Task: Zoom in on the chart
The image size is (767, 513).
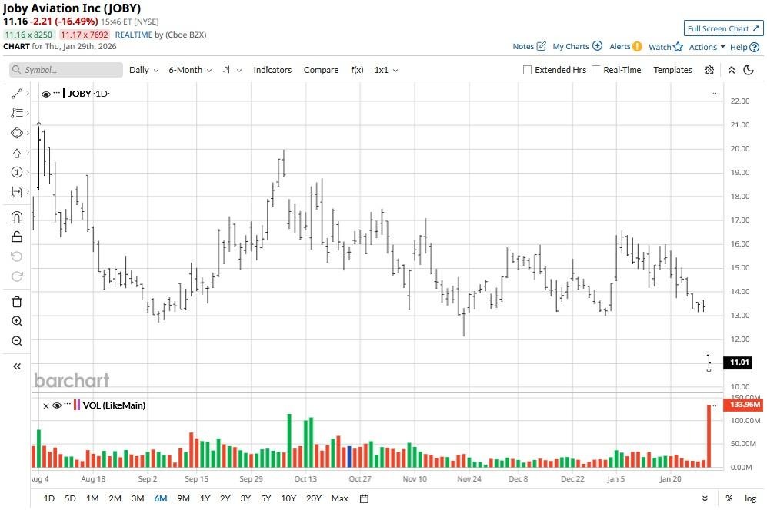Action: [x=17, y=321]
